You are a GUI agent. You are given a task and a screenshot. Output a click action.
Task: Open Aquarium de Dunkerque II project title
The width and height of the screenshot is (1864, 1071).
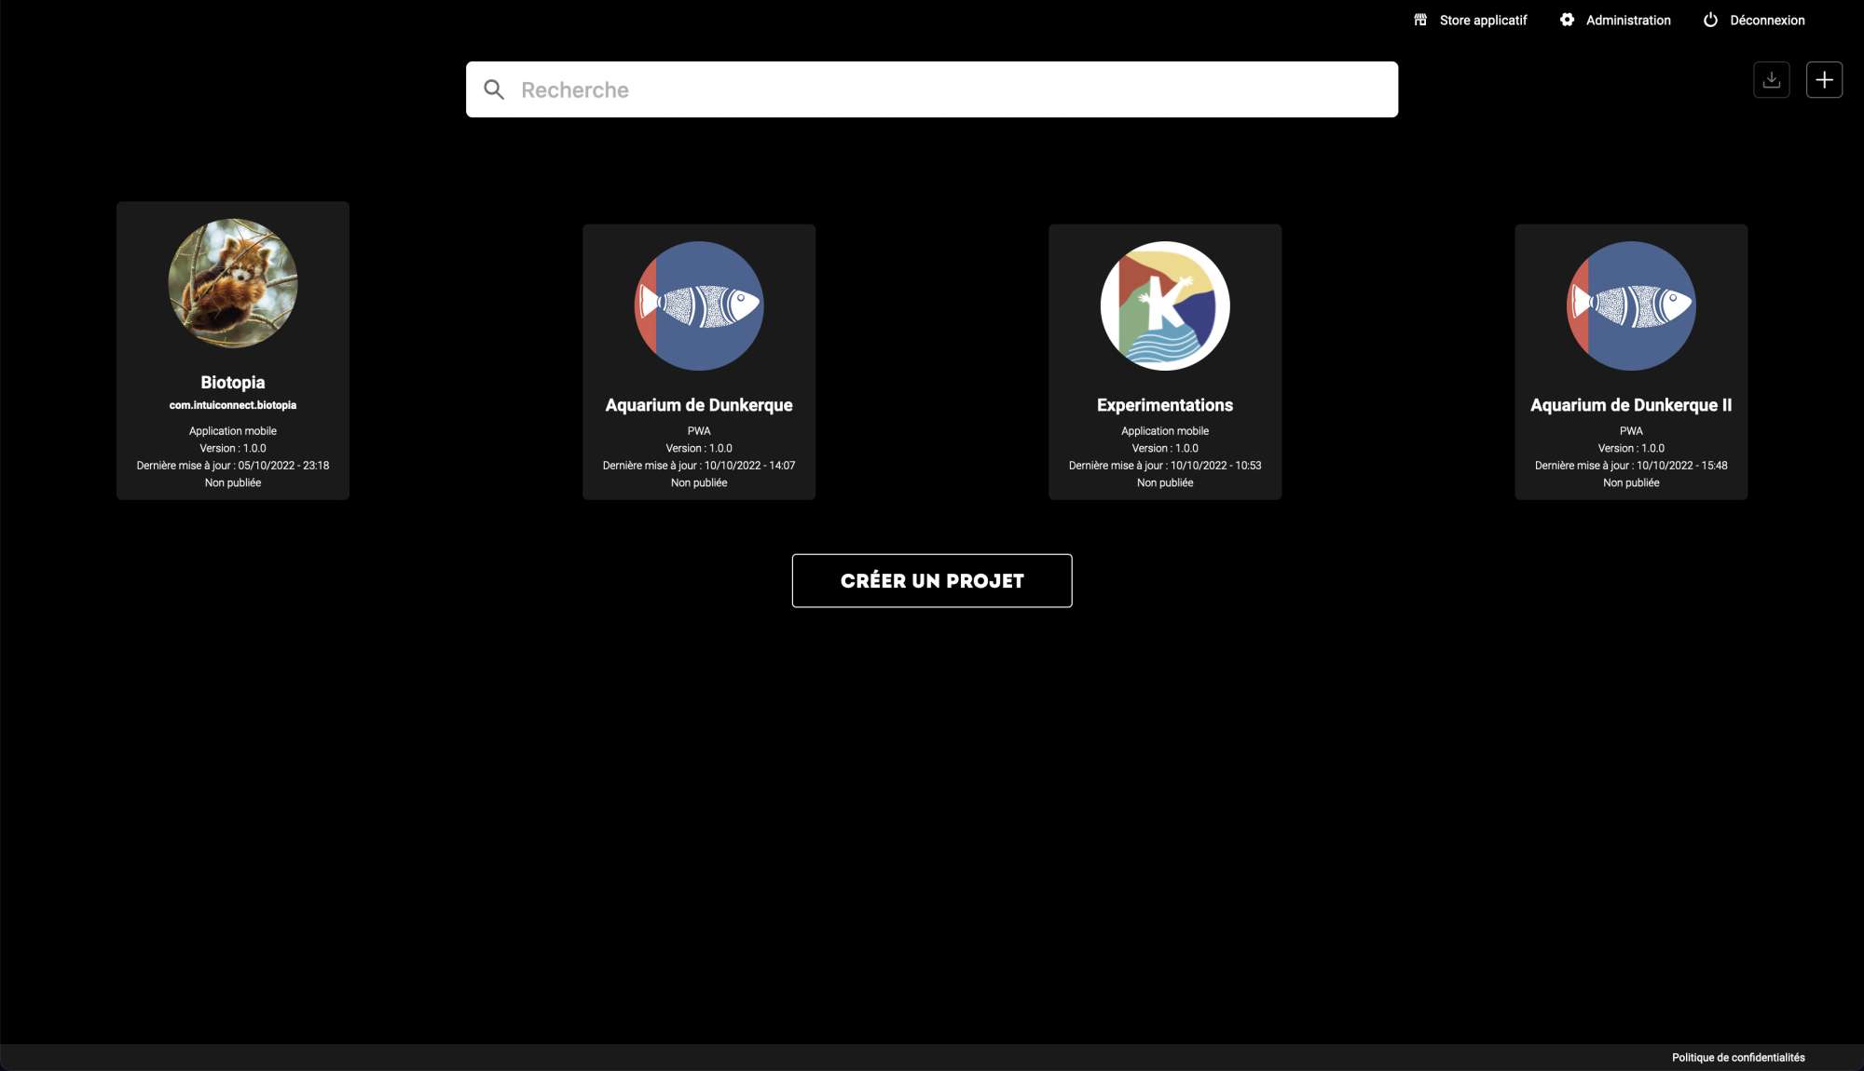(1631, 405)
